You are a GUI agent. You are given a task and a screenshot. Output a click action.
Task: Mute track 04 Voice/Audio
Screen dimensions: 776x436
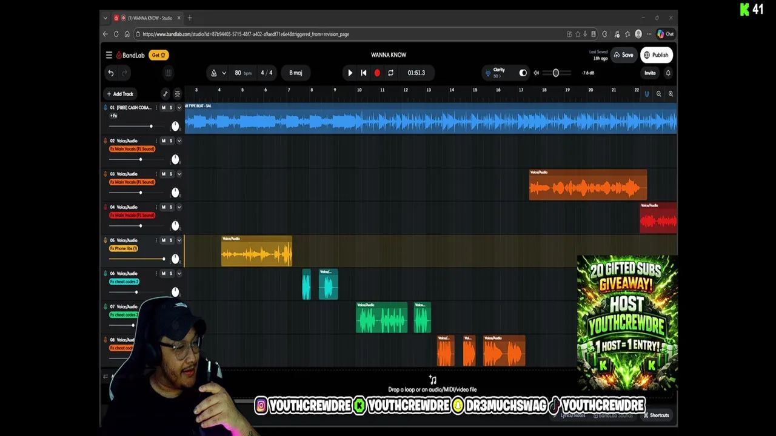[163, 207]
